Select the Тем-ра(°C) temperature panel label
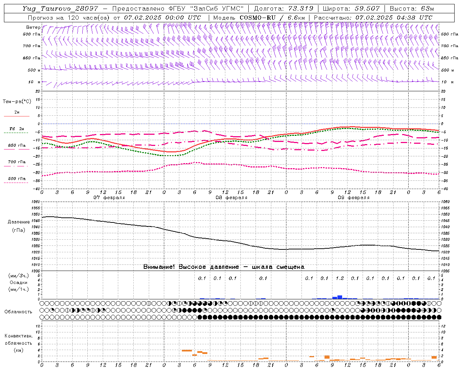 [17, 102]
